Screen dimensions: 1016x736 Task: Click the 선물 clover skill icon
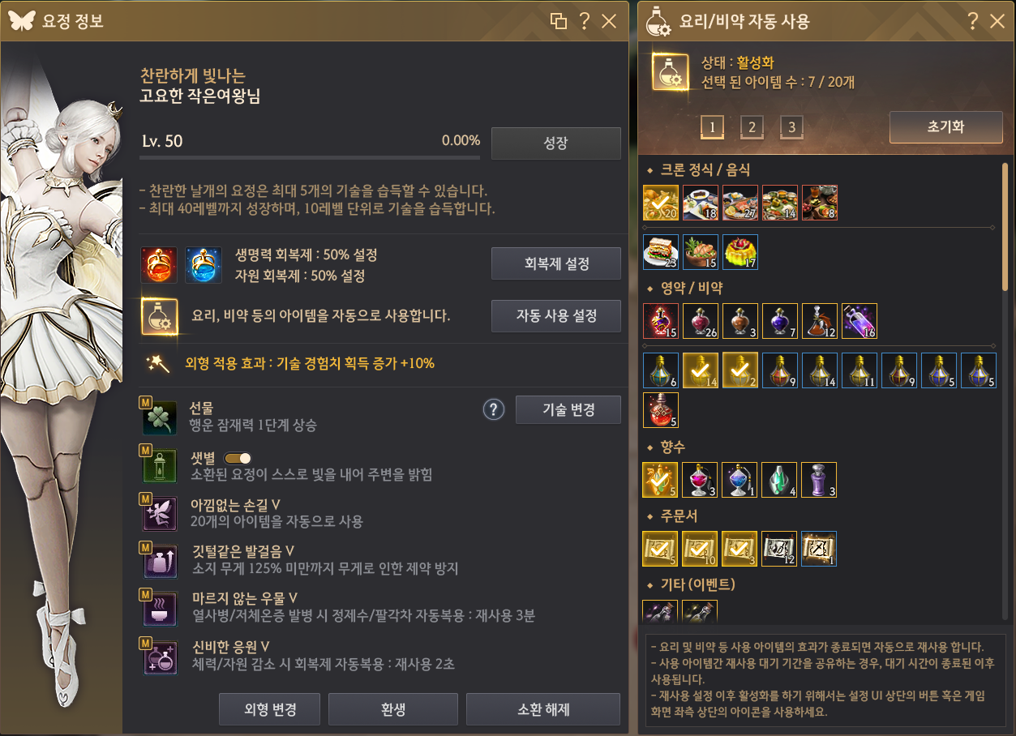click(160, 418)
